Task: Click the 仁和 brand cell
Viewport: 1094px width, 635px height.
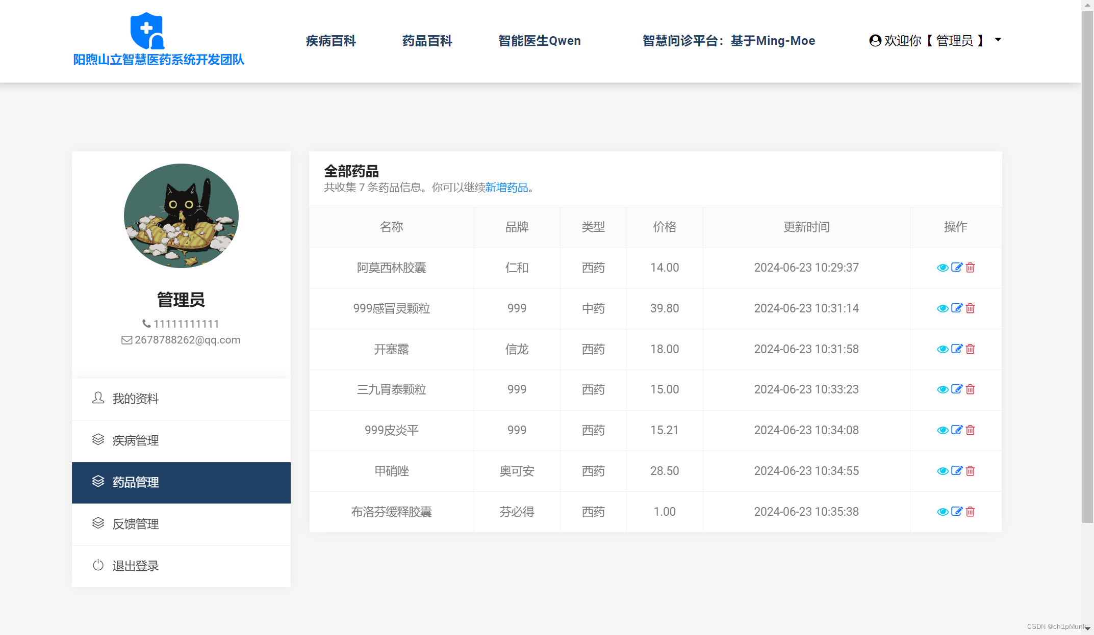Action: [517, 268]
